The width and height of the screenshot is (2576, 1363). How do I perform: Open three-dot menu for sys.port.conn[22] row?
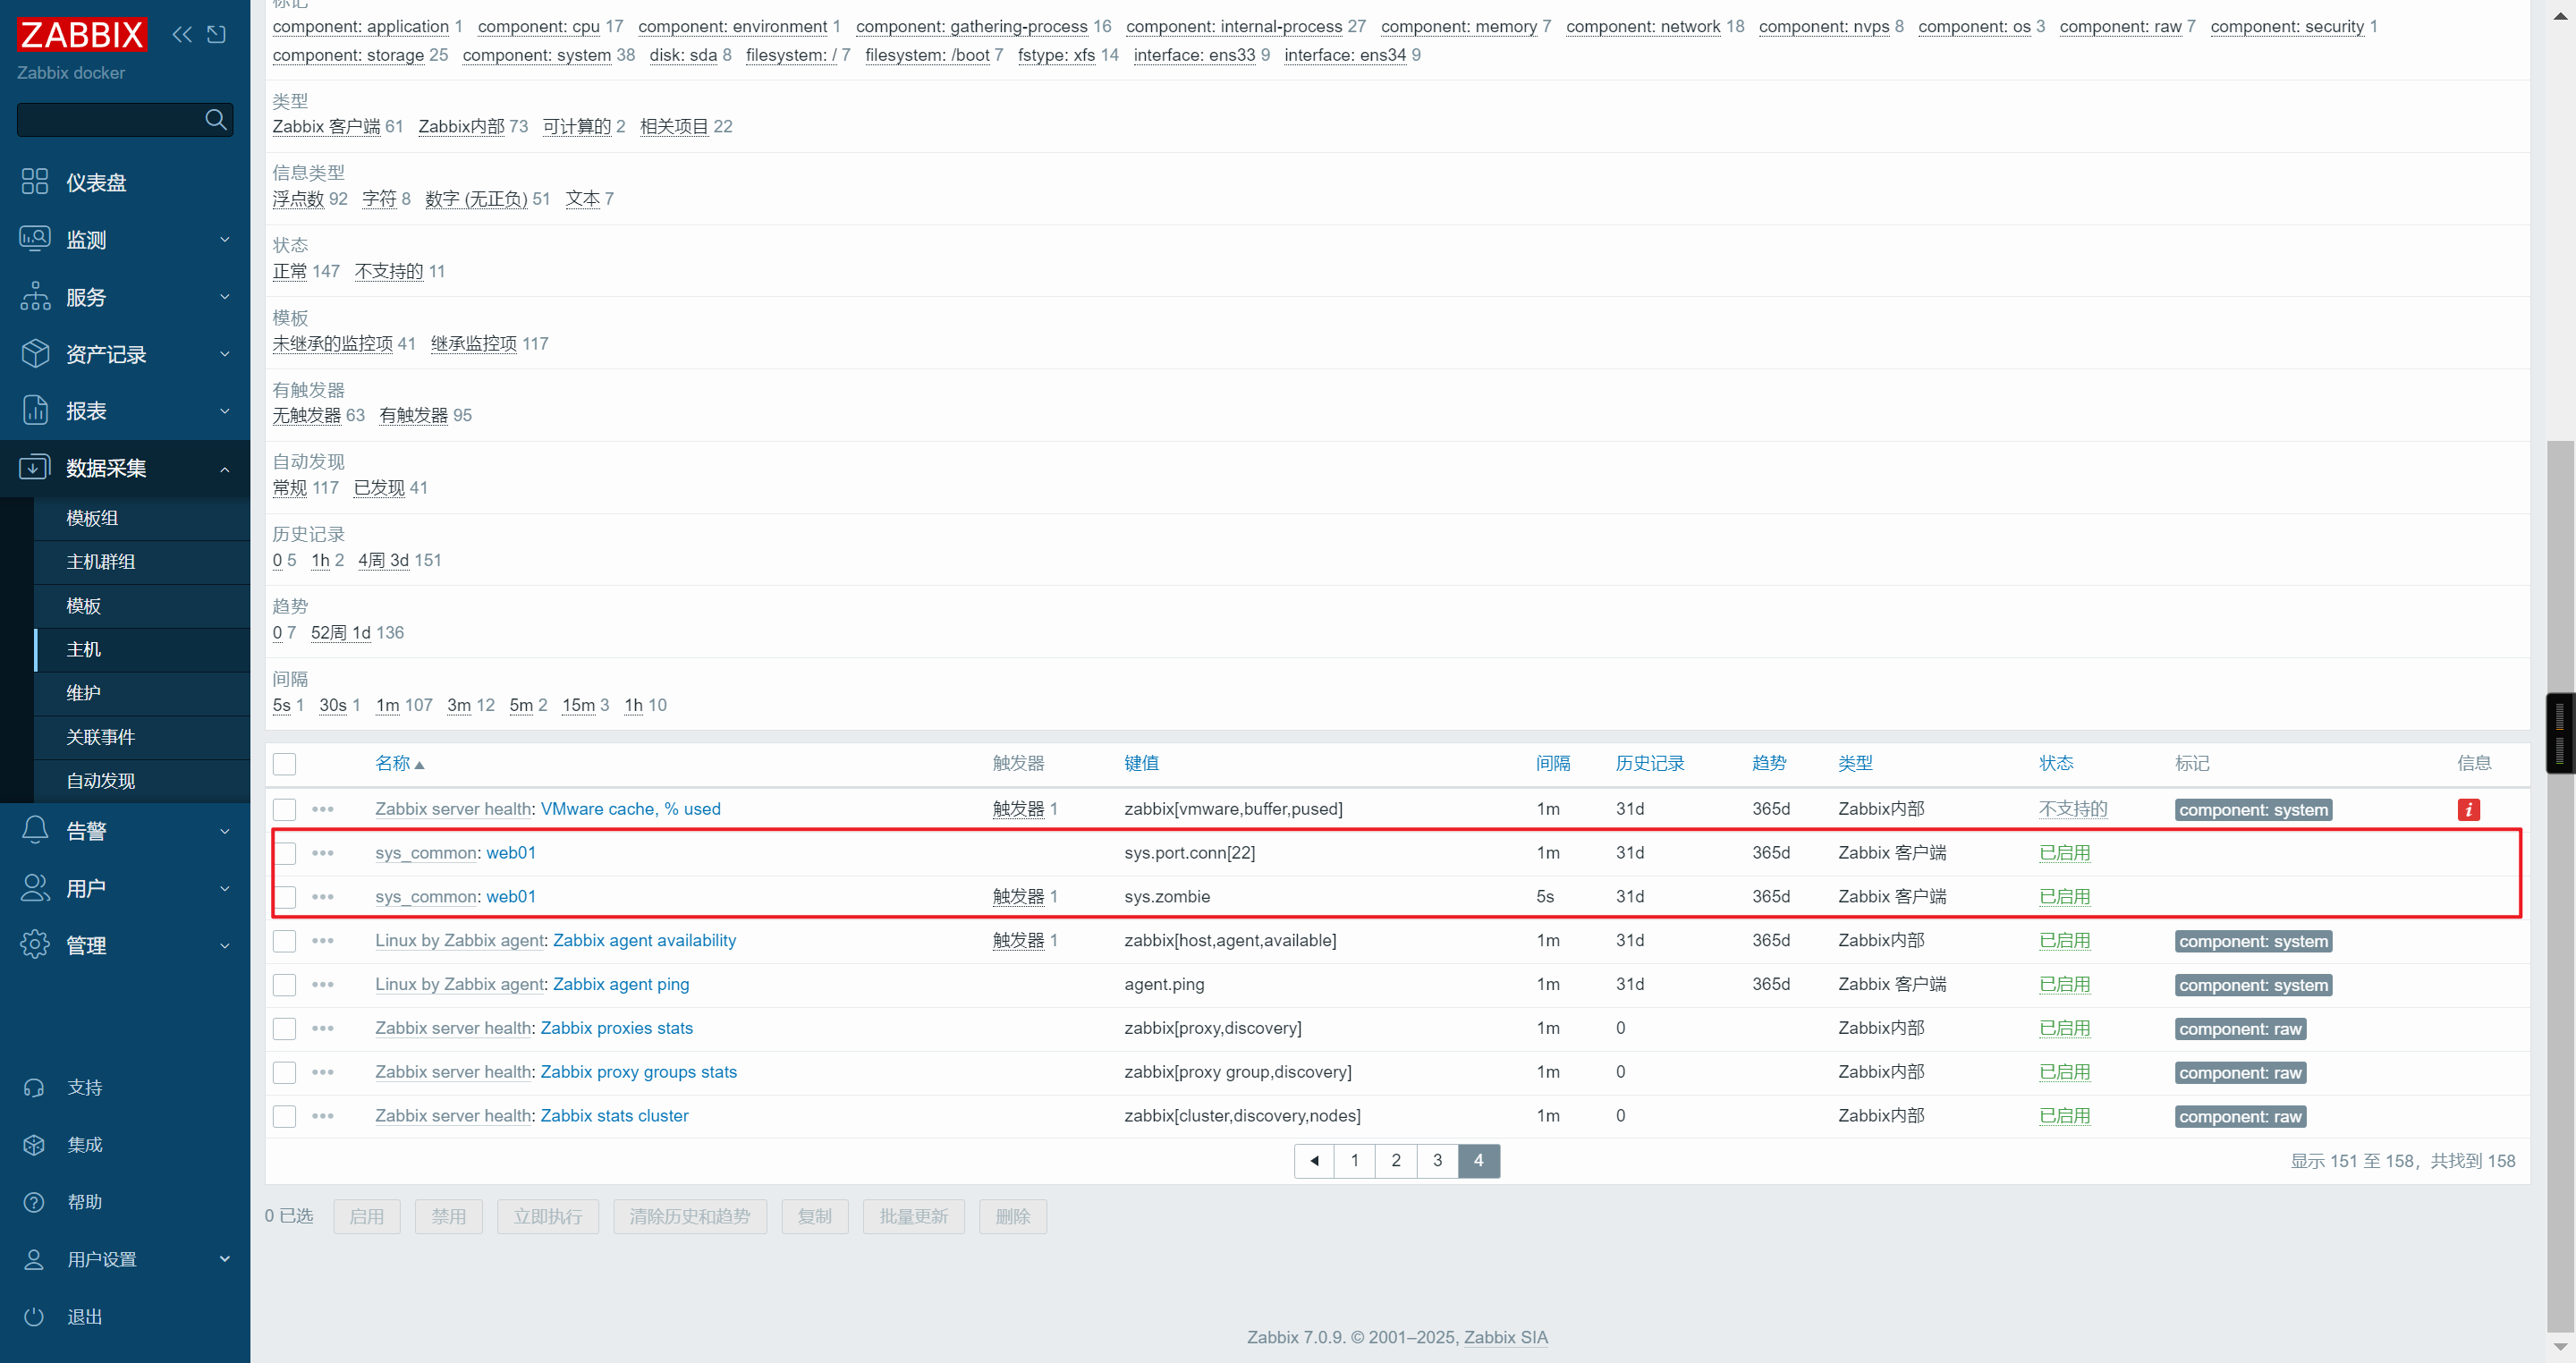coord(322,852)
